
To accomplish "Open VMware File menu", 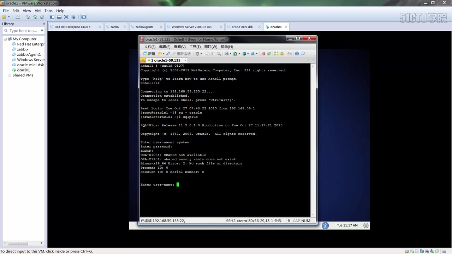I will point(6,11).
